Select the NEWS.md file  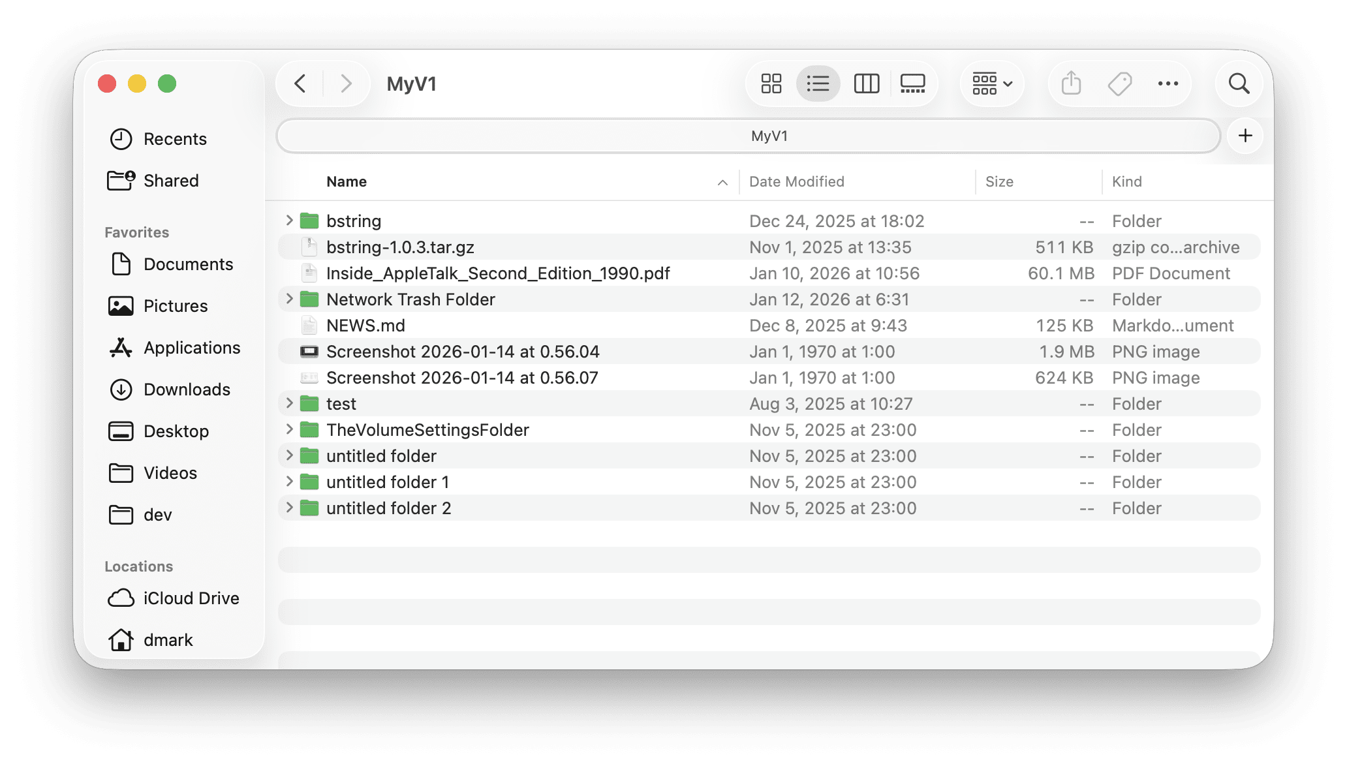tap(365, 325)
